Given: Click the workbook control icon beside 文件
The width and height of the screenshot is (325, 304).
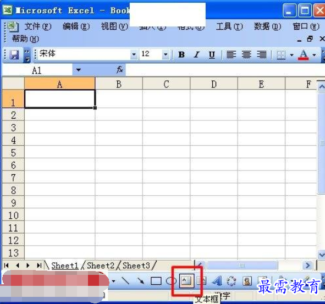Looking at the screenshot, I should [13, 27].
